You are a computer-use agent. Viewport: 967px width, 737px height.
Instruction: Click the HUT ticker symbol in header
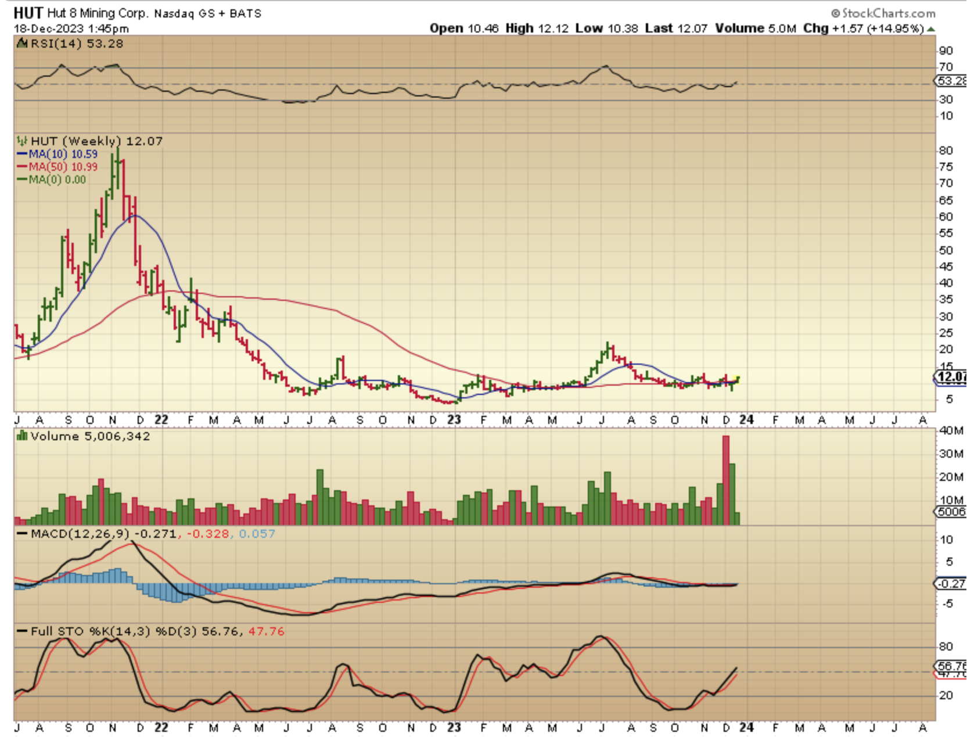coord(28,13)
